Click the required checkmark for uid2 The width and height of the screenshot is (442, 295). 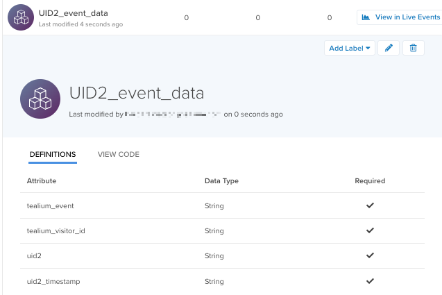(x=370, y=256)
